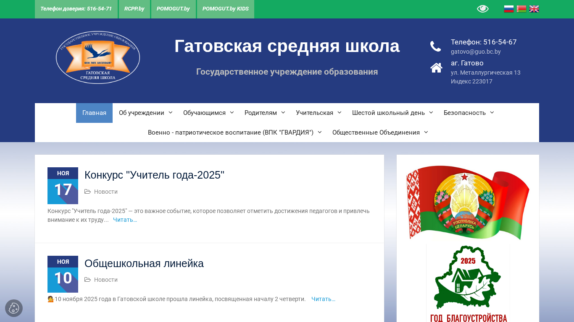Click the folder icon under Общешкольная линейка
574x322 pixels.
tap(87, 280)
